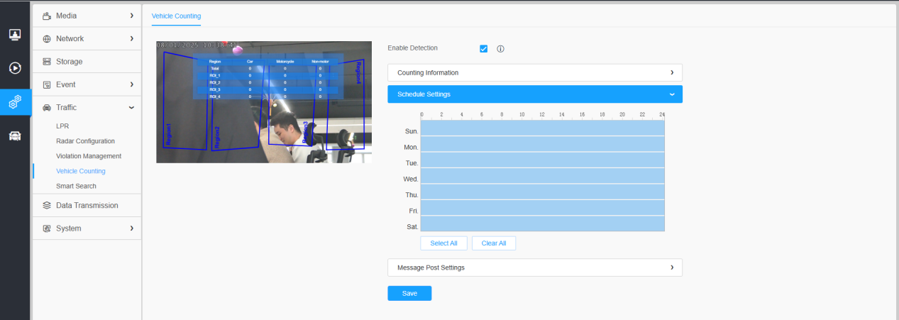
Task: Click the Tue. schedule timeline row
Action: pyautogui.click(x=543, y=160)
